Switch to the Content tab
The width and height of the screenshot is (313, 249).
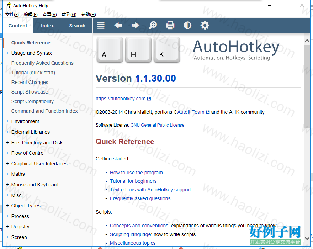pyautogui.click(x=18, y=26)
